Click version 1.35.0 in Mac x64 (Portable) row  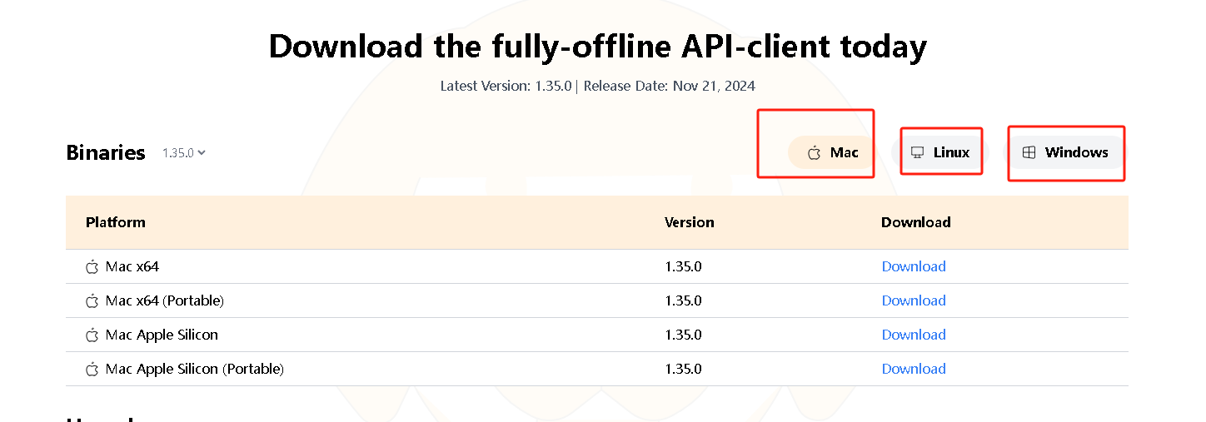683,300
